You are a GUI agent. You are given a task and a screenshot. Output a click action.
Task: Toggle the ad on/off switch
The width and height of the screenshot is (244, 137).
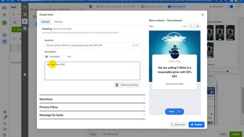230,7
